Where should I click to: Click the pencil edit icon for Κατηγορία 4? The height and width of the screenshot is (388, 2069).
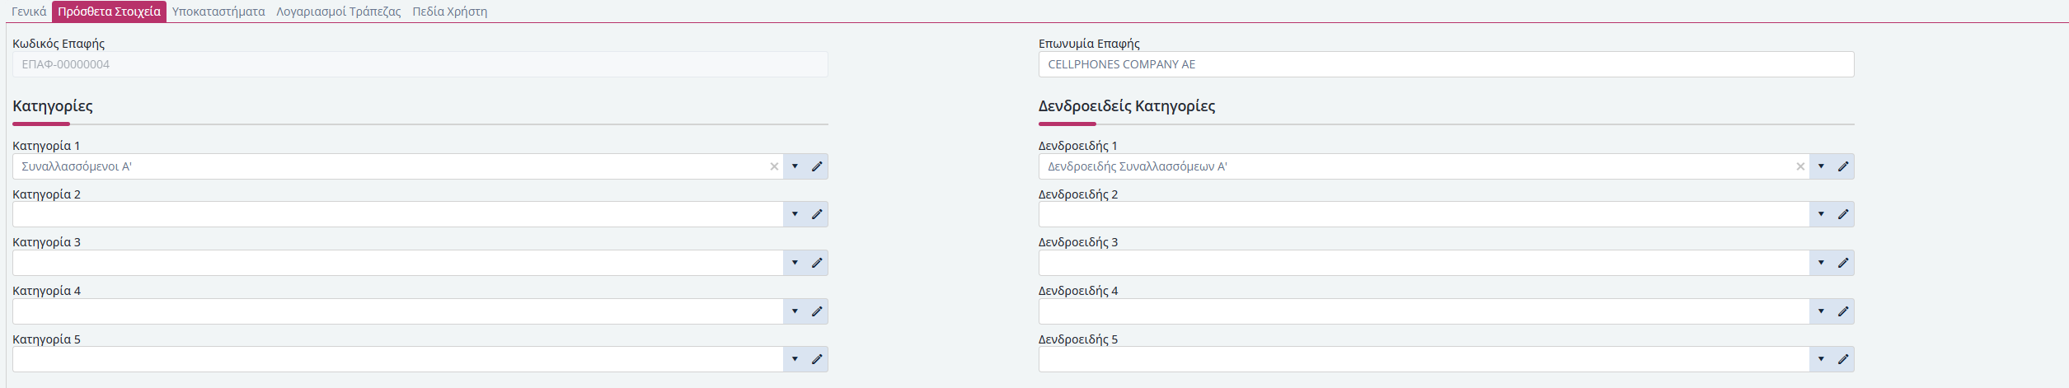tap(817, 311)
